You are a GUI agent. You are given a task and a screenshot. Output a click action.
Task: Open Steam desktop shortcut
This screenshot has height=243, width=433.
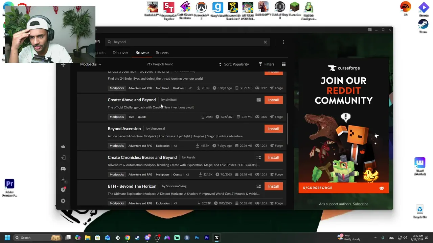(423, 26)
